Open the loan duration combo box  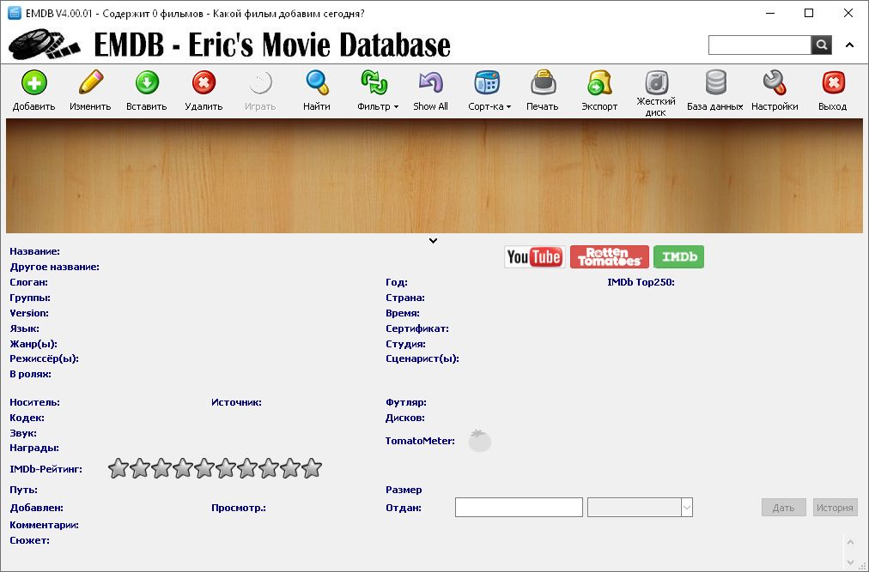pyautogui.click(x=684, y=507)
